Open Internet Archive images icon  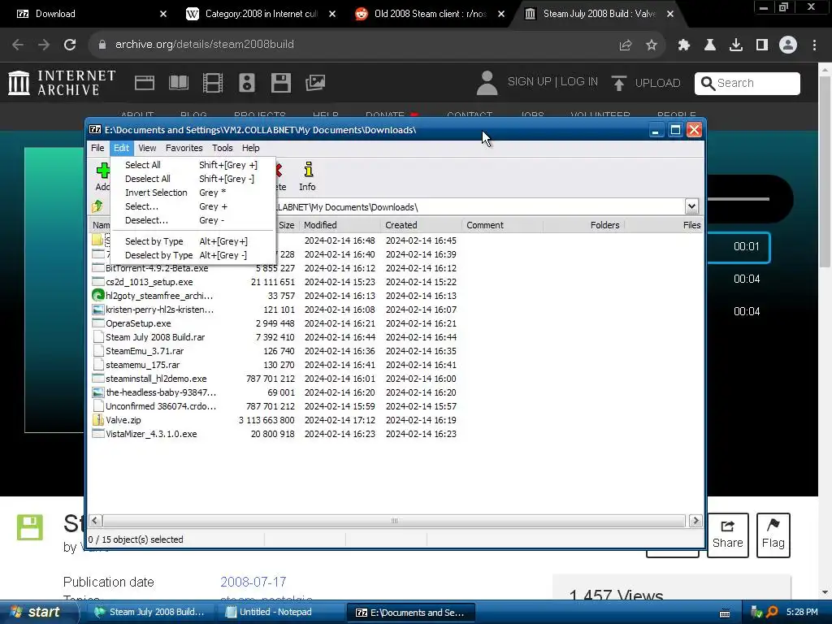[315, 83]
